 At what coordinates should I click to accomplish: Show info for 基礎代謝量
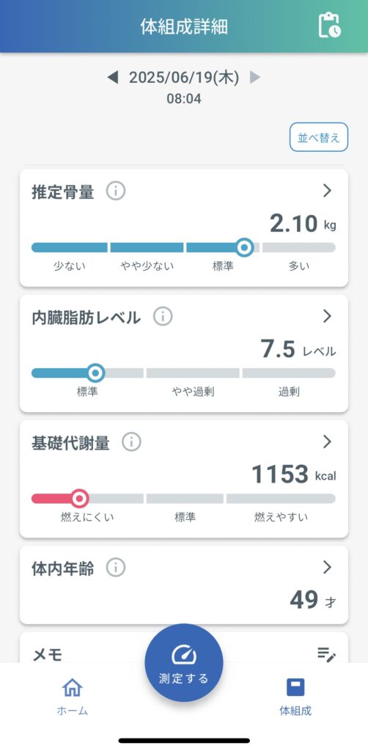[131, 442]
